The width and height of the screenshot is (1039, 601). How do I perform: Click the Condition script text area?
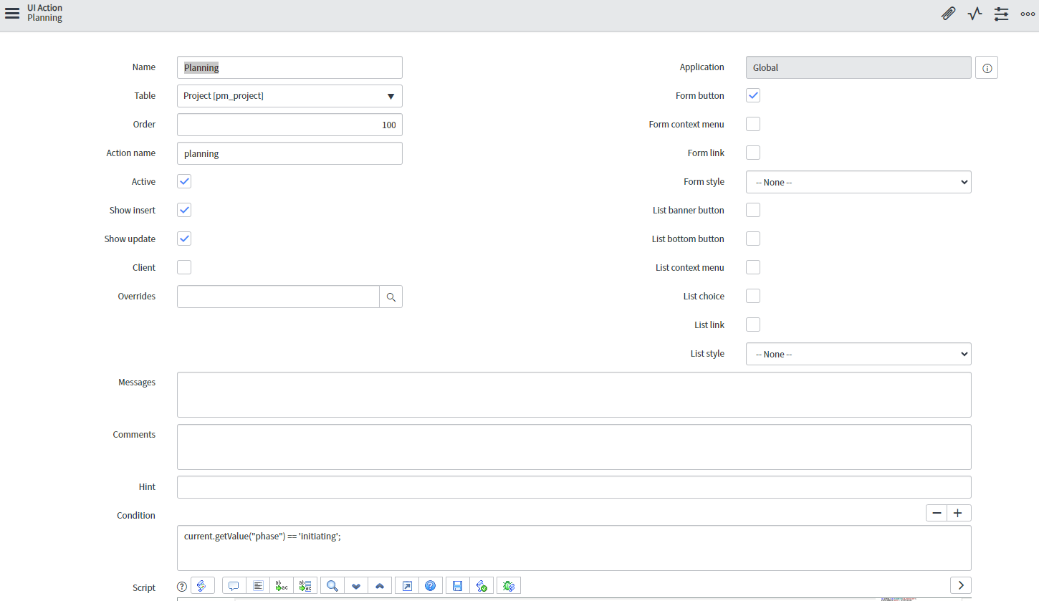574,548
